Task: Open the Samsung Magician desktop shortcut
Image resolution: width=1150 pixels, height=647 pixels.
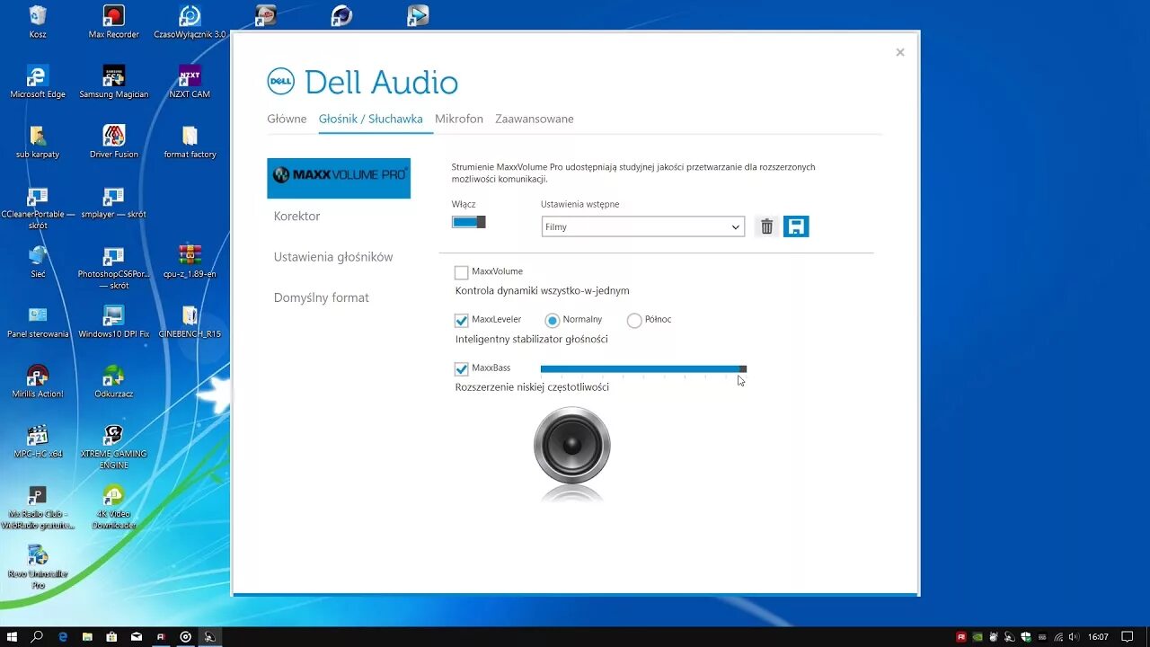Action: (x=114, y=82)
